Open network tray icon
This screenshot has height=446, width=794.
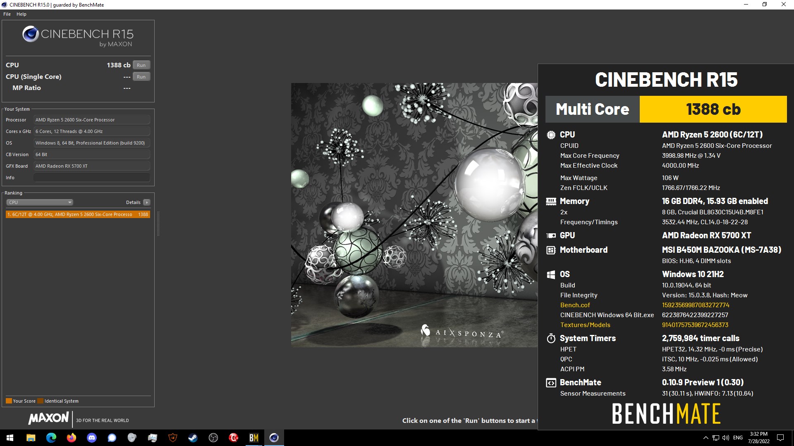click(716, 438)
